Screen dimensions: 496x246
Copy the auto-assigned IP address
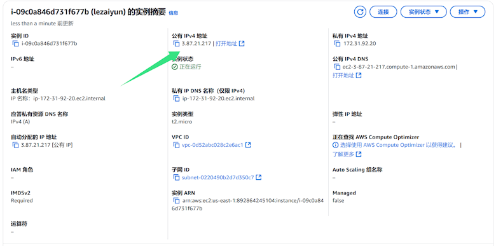click(15, 145)
